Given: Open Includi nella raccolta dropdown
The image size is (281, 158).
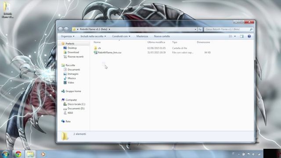Looking at the screenshot, I should tap(93, 36).
